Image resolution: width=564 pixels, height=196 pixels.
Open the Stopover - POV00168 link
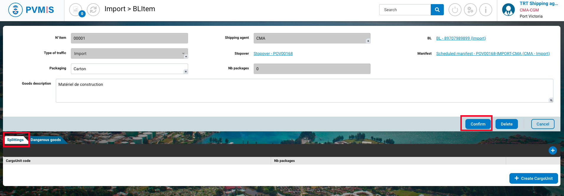click(x=273, y=53)
